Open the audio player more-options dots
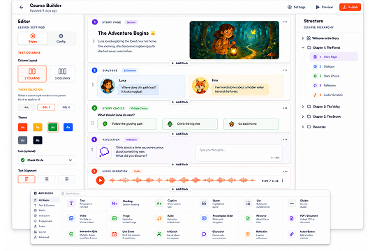Image resolution: width=377 pixels, height=251 pixels. (283, 181)
